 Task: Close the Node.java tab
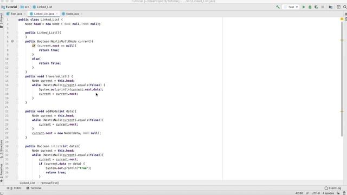tap(81, 14)
